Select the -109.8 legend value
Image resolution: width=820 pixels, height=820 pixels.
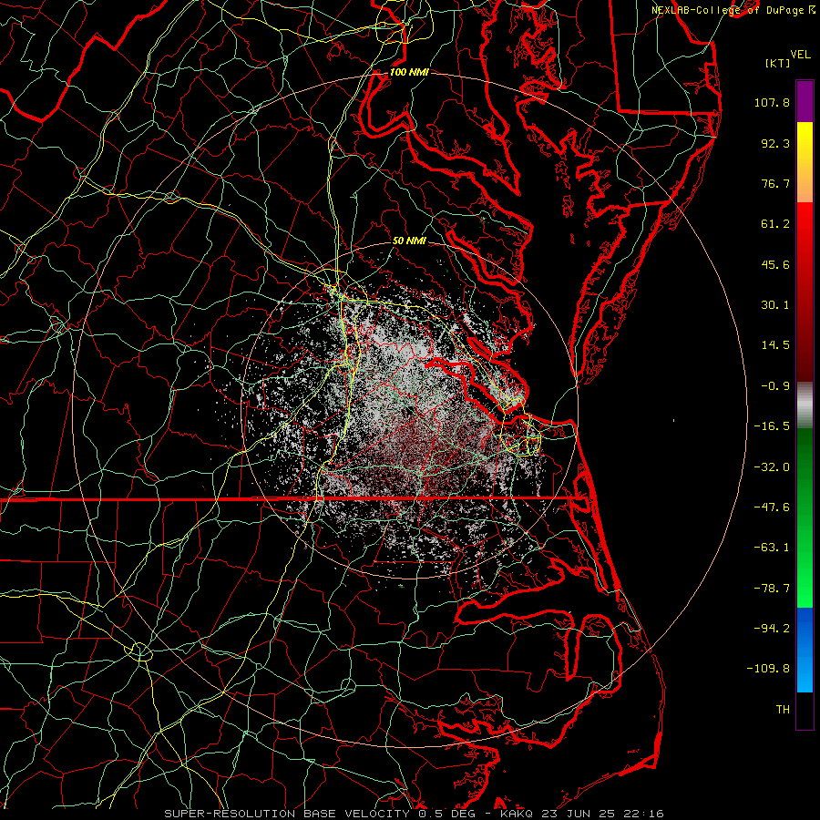coord(769,669)
